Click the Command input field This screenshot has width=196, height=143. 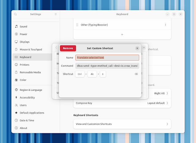(x=107, y=66)
